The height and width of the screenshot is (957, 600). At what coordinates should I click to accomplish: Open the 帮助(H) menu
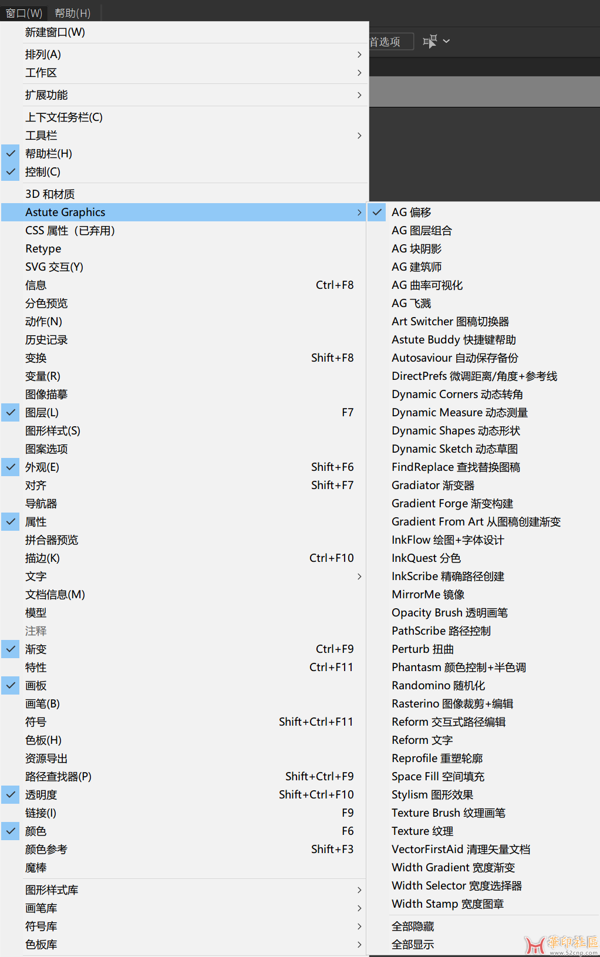coord(72,13)
